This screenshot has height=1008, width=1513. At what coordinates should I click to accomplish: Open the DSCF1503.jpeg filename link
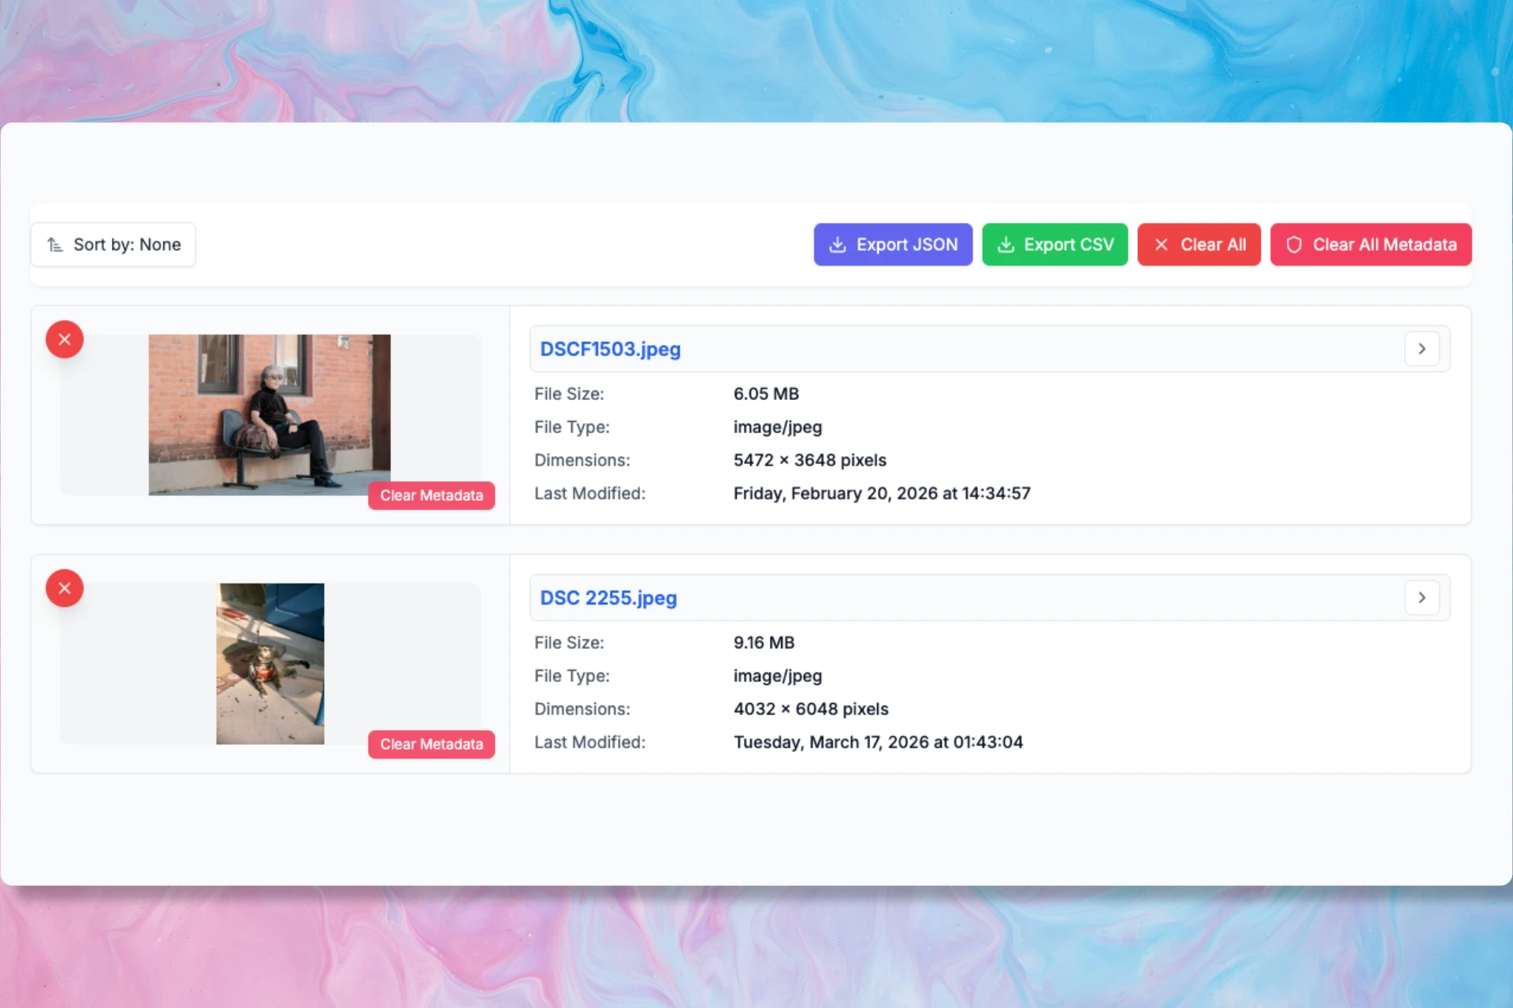tap(610, 349)
